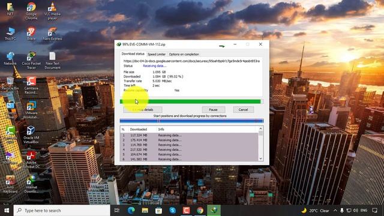The width and height of the screenshot is (384, 216).
Task: Select connection row 2 with 175.414 MB
Action: [x=190, y=140]
